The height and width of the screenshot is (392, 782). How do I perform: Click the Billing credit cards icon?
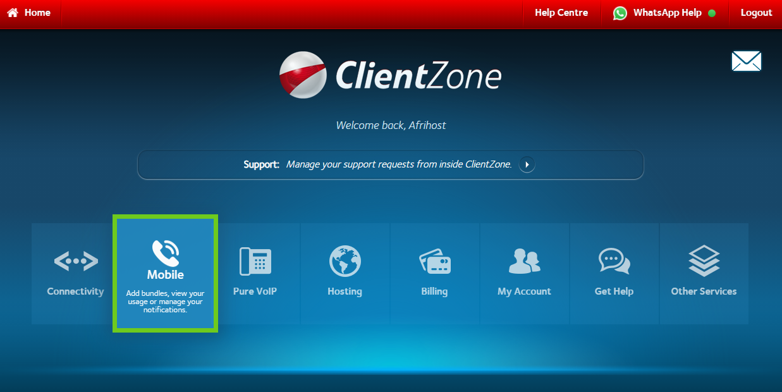pyautogui.click(x=434, y=261)
